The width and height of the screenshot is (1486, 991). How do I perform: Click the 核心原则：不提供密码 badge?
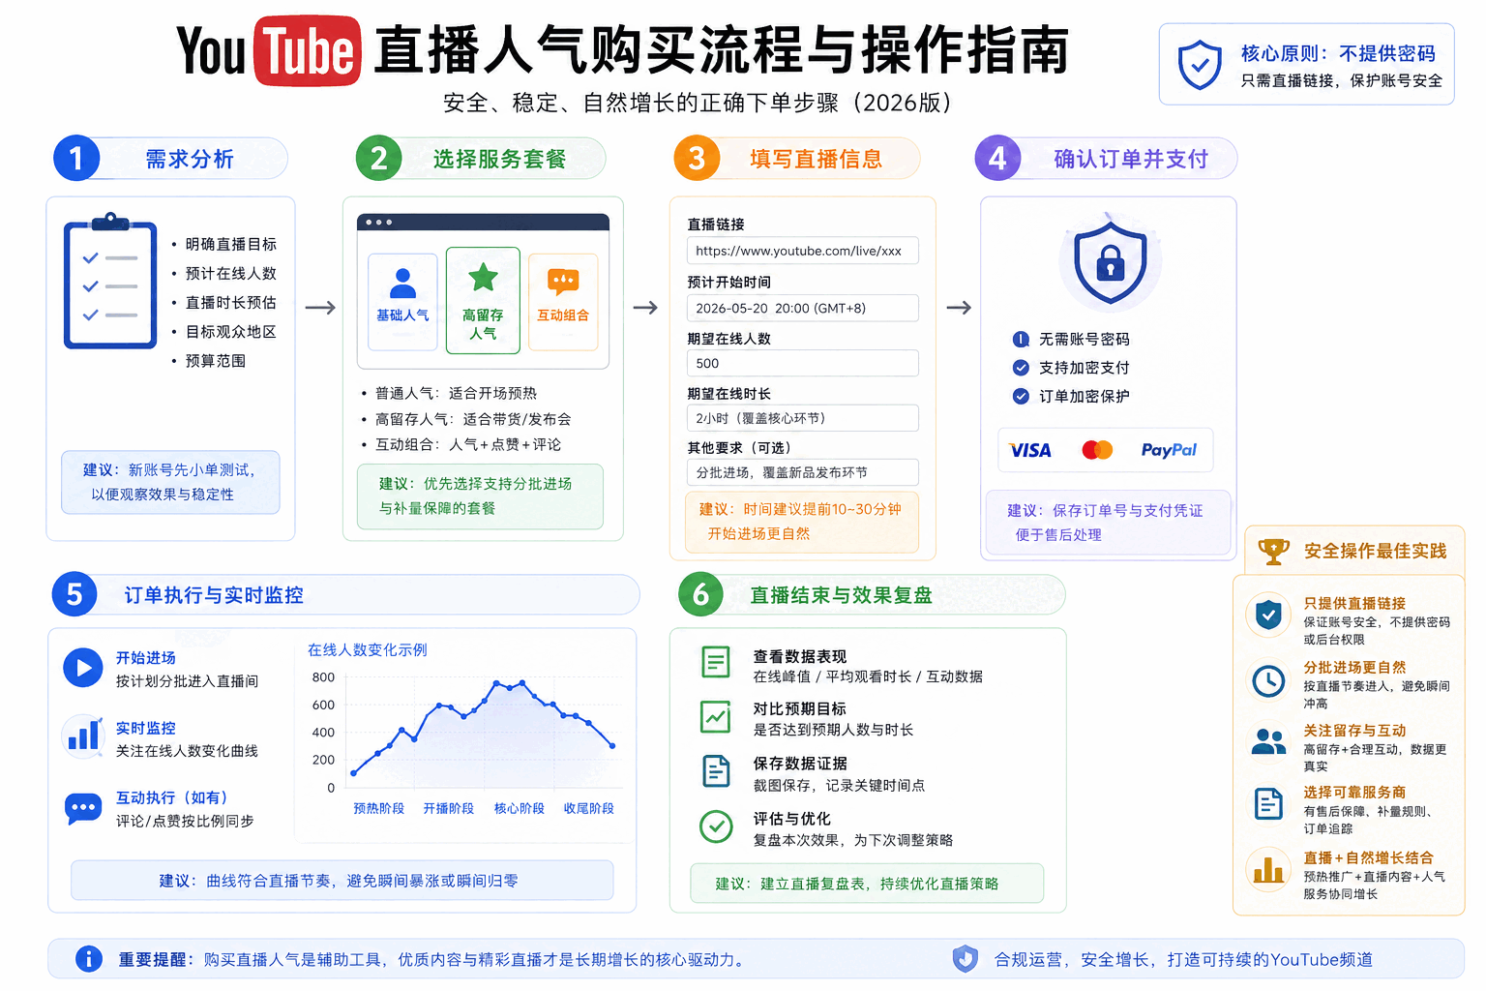coord(1306,64)
